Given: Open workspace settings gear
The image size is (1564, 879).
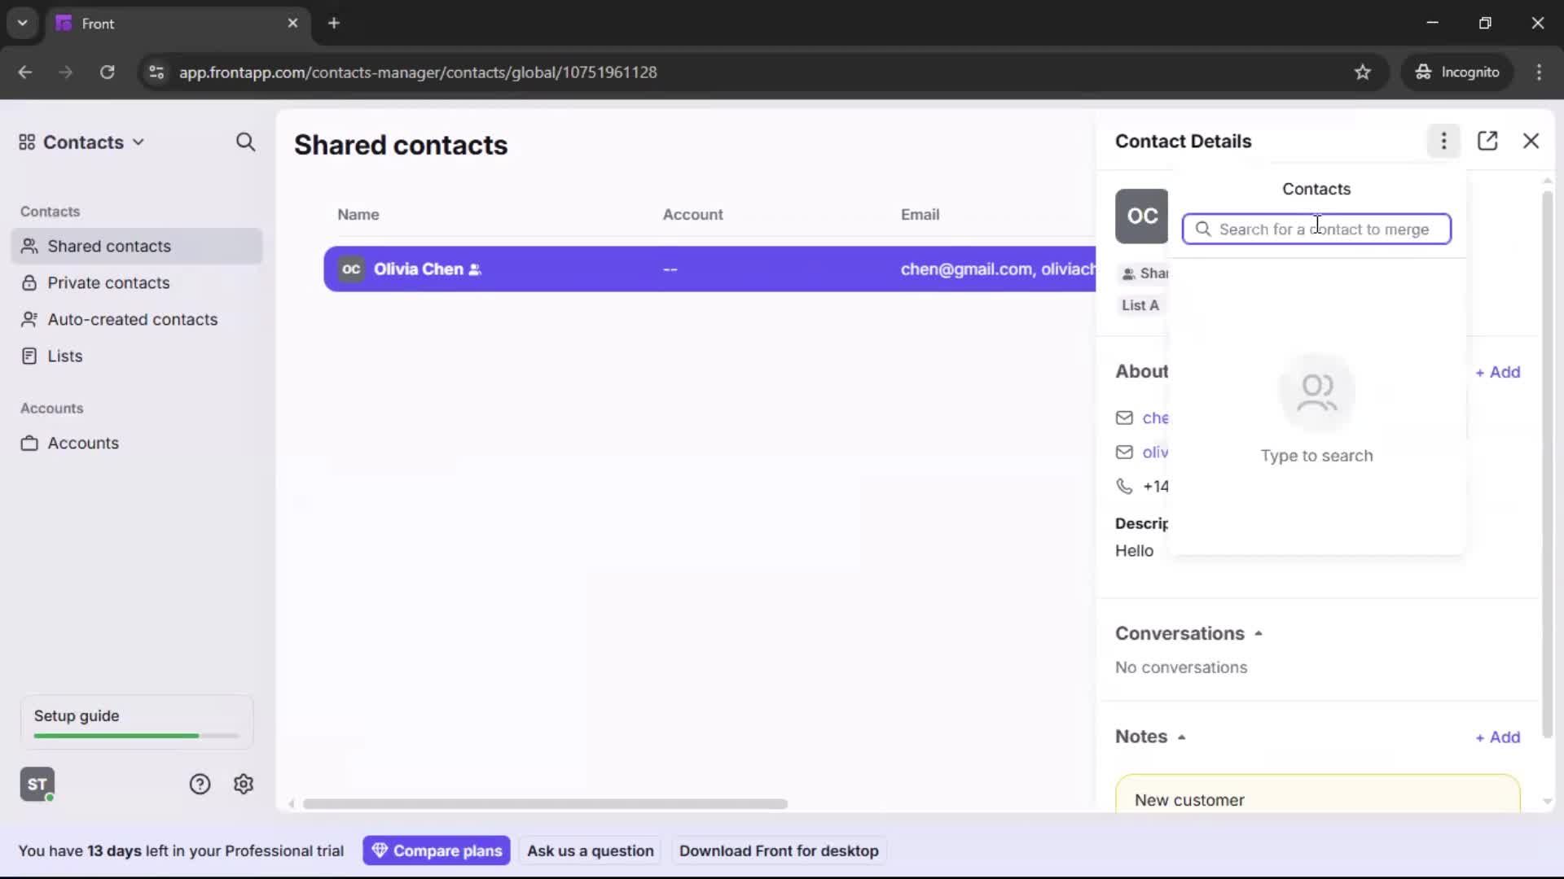Looking at the screenshot, I should pos(244,784).
